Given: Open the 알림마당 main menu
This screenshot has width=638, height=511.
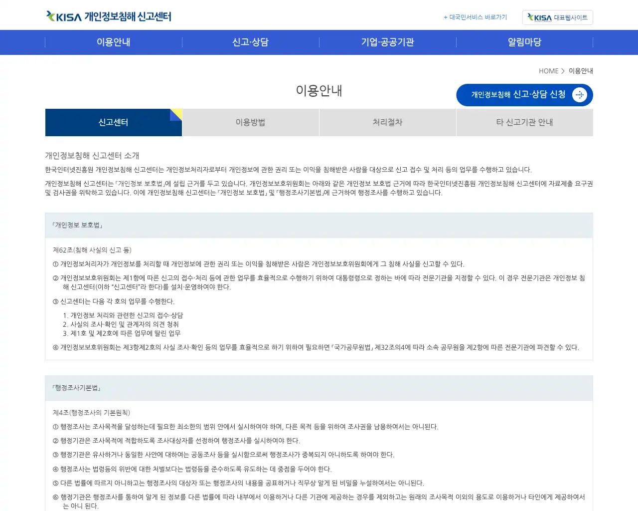Looking at the screenshot, I should (525, 42).
